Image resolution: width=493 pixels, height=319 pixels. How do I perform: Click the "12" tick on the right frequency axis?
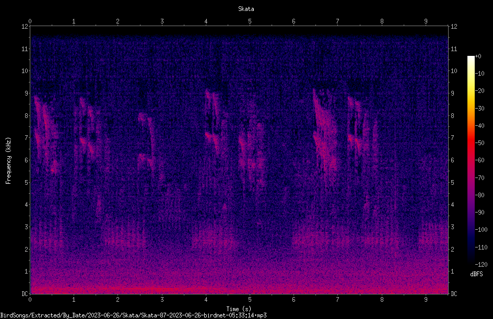(454, 27)
